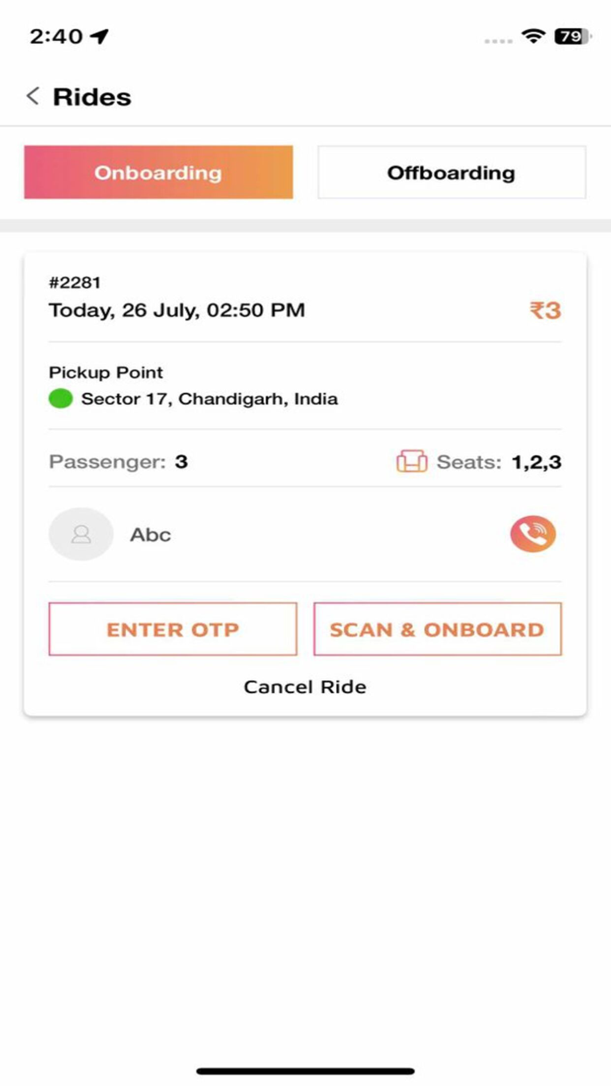Tap the green pickup point dot

[x=59, y=398]
